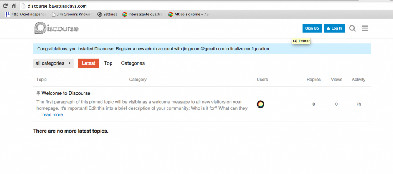Open the codingspence bookmark
The width and height of the screenshot is (393, 174).
(26, 14)
